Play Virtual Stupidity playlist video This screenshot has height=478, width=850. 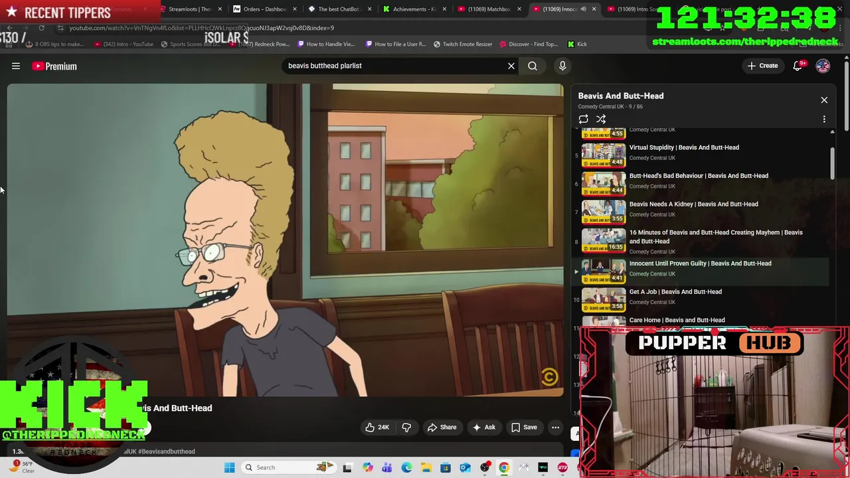(x=684, y=147)
